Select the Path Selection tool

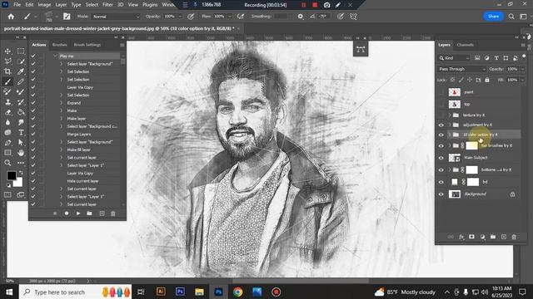tap(21, 143)
